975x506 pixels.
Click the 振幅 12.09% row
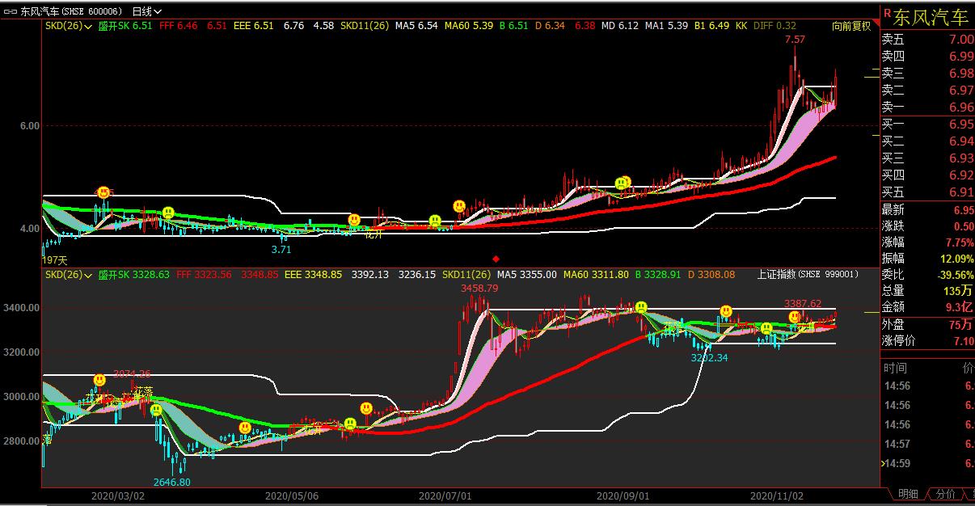pos(927,259)
